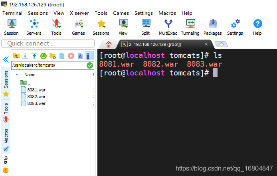Open the Tools menu
This screenshot has height=176, width=277.
coord(101,13)
